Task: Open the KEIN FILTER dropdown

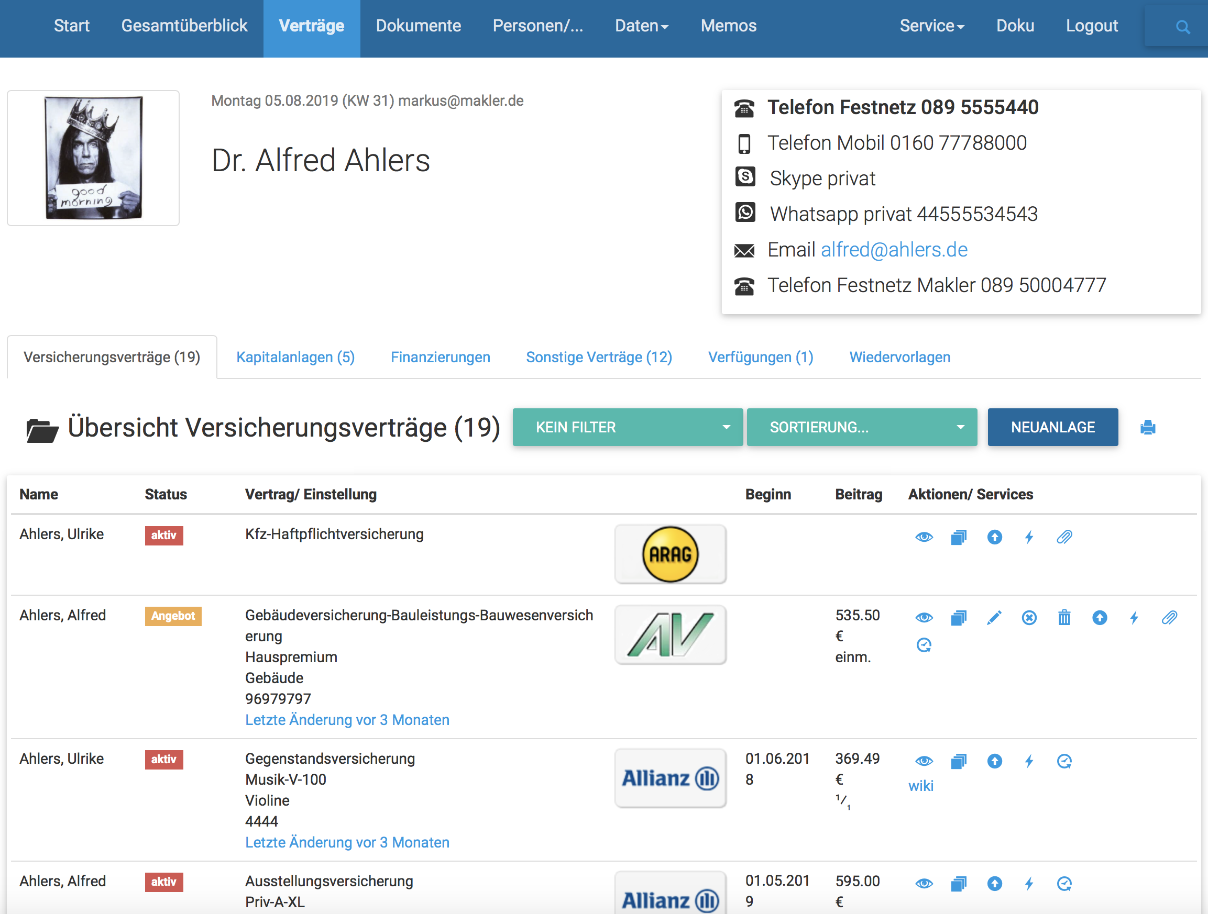Action: point(628,427)
